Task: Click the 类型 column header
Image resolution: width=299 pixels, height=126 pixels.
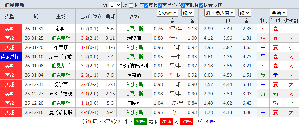Action: tap(10, 16)
